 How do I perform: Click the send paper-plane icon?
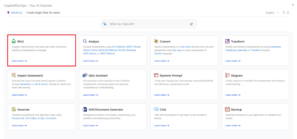pos(191,24)
